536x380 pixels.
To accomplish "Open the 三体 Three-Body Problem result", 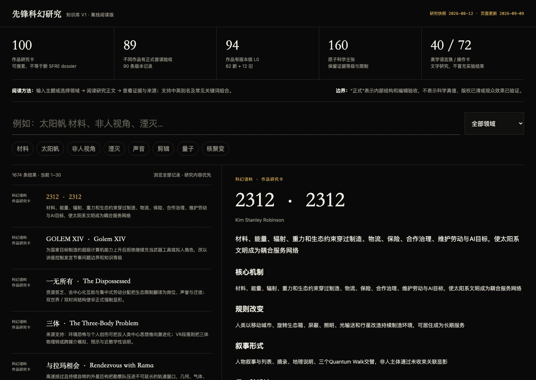I will (111, 332).
